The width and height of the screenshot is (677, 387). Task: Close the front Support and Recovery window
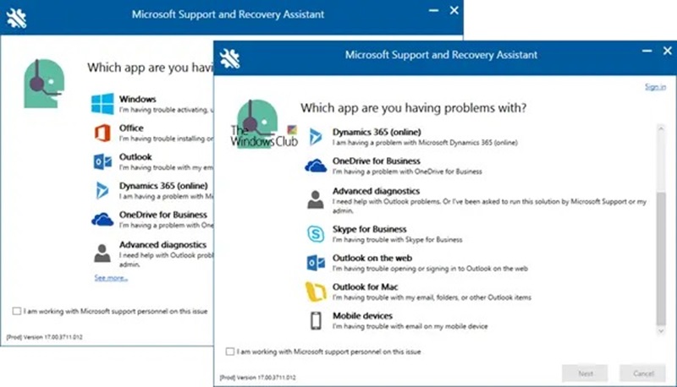coord(668,51)
